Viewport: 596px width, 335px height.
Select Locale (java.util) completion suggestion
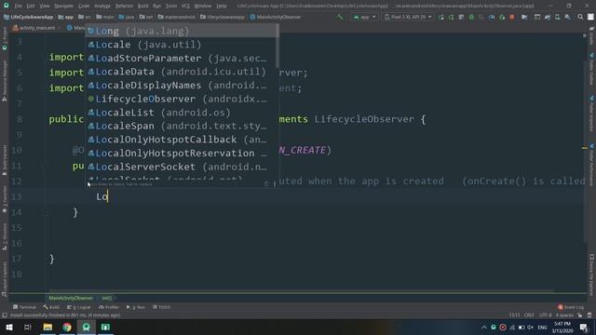(182, 45)
